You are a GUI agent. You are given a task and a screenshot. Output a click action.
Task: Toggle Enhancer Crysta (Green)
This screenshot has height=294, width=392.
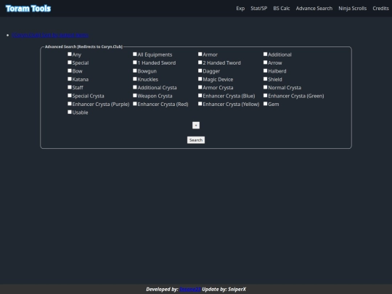tap(266, 96)
